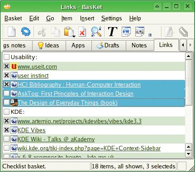This screenshot has width=195, height=172.
Task: Click the scrollbar down arrow at bottom
Action: pyautogui.click(x=189, y=154)
